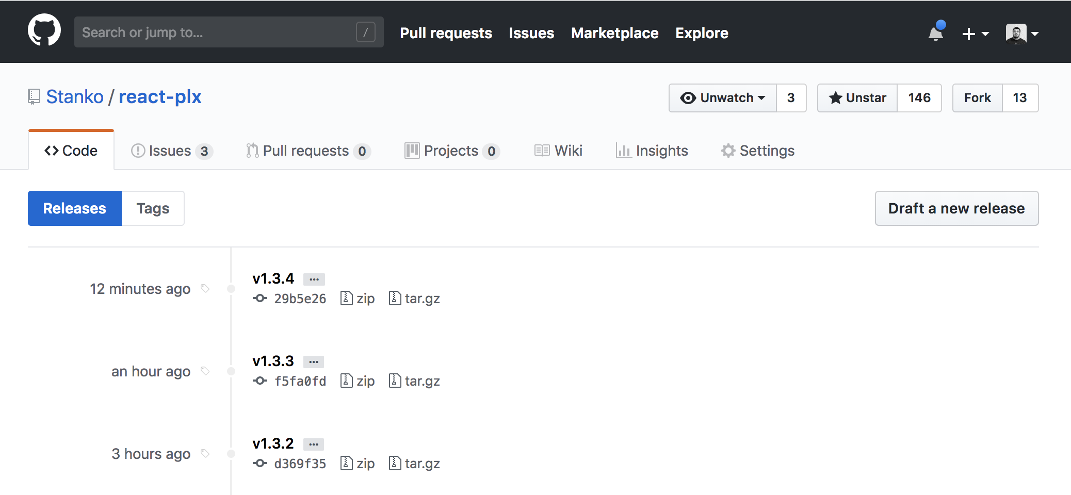Download tar.gz for v1.3.3
The height and width of the screenshot is (495, 1071).
(414, 381)
